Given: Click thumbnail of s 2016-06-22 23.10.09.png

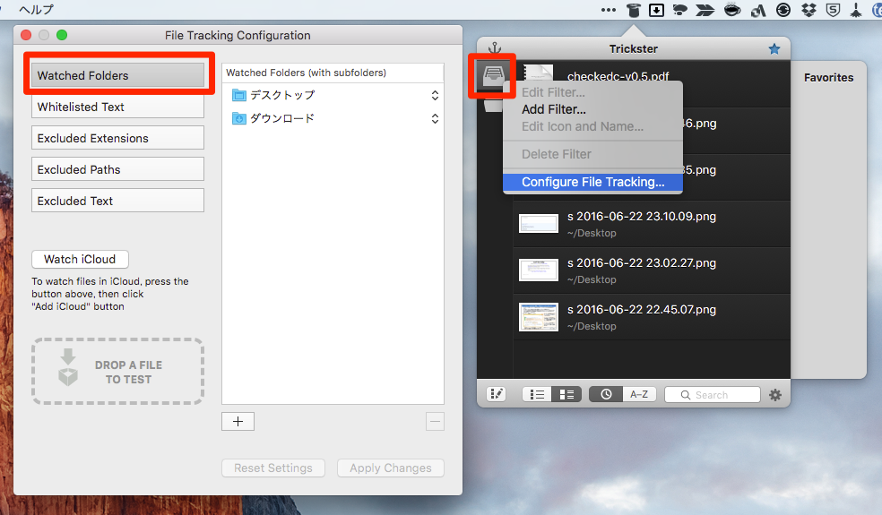Looking at the screenshot, I should pos(539,223).
